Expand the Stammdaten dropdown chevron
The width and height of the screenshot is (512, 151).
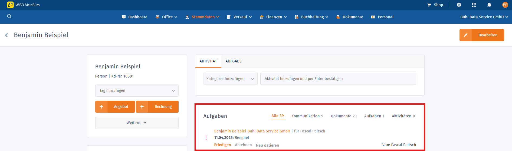[x=218, y=17]
